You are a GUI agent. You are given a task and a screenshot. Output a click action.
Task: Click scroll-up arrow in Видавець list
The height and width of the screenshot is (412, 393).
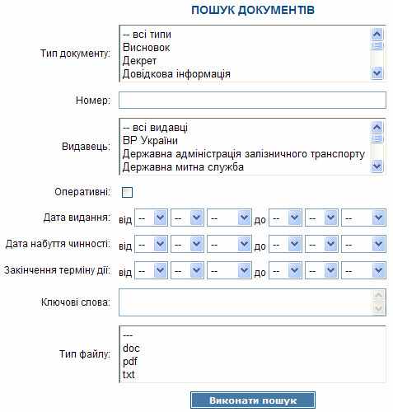click(377, 127)
